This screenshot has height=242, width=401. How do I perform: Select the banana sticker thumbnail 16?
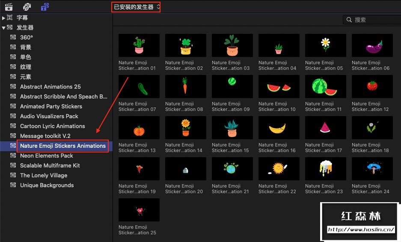coord(279,128)
